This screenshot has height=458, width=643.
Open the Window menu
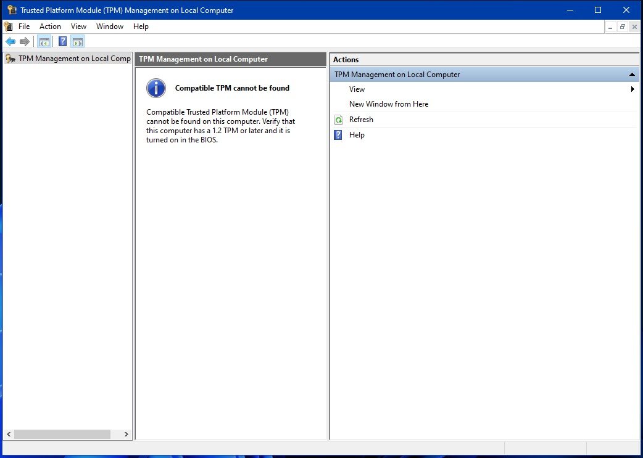[x=110, y=27]
